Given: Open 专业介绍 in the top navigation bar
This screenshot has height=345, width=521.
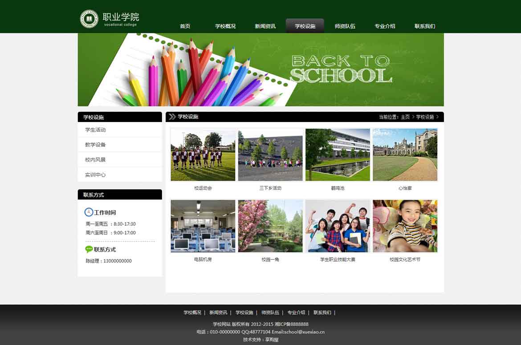Looking at the screenshot, I should (x=385, y=26).
